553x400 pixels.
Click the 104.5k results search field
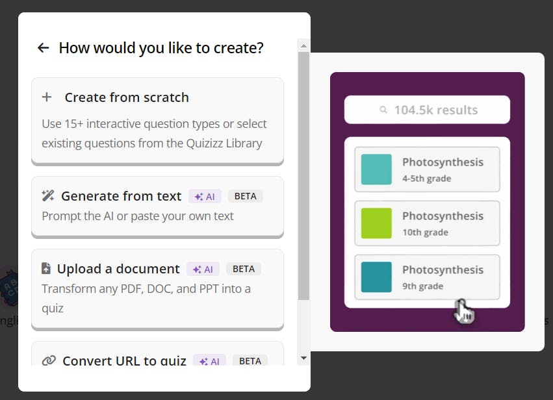(x=427, y=110)
